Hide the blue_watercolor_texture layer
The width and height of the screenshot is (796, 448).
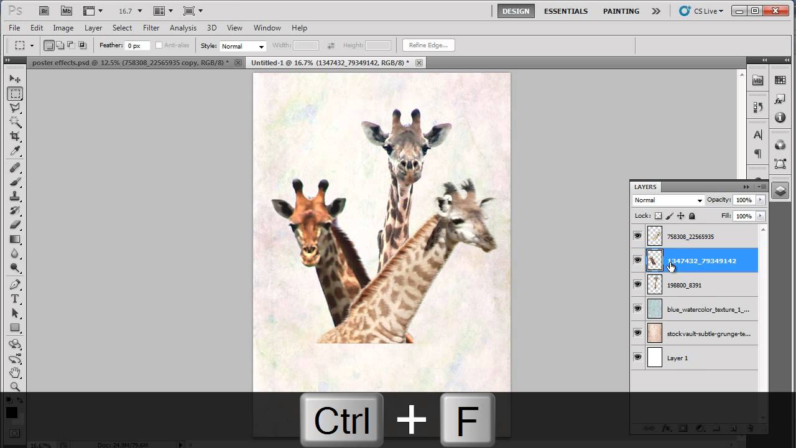pyautogui.click(x=637, y=309)
